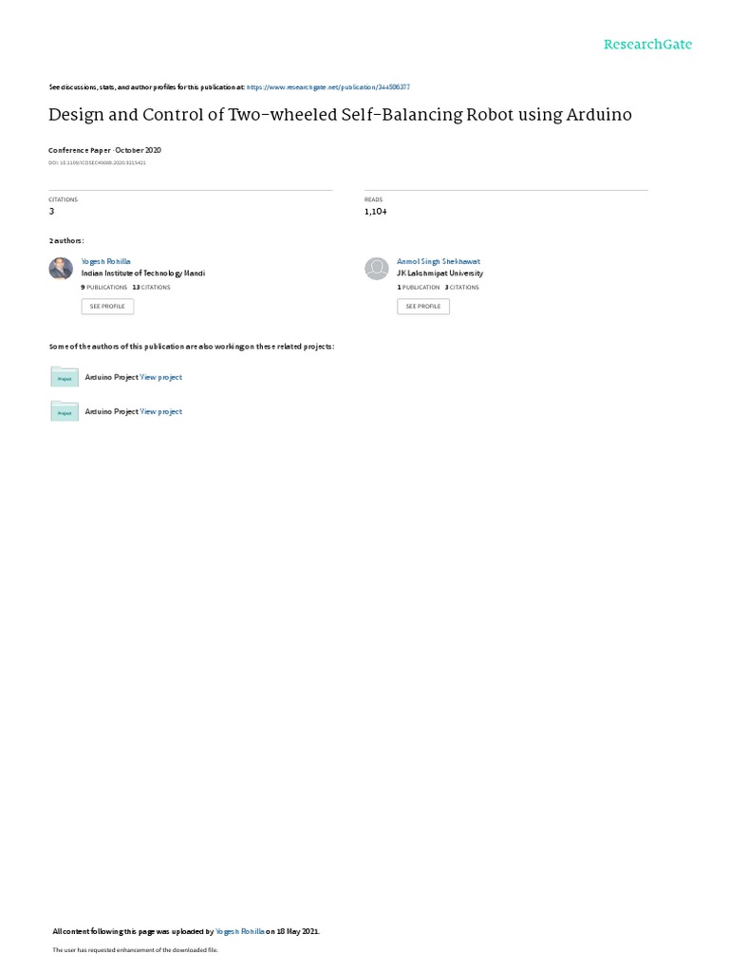Open Anmol Singh Shekhawat author link

tap(439, 262)
